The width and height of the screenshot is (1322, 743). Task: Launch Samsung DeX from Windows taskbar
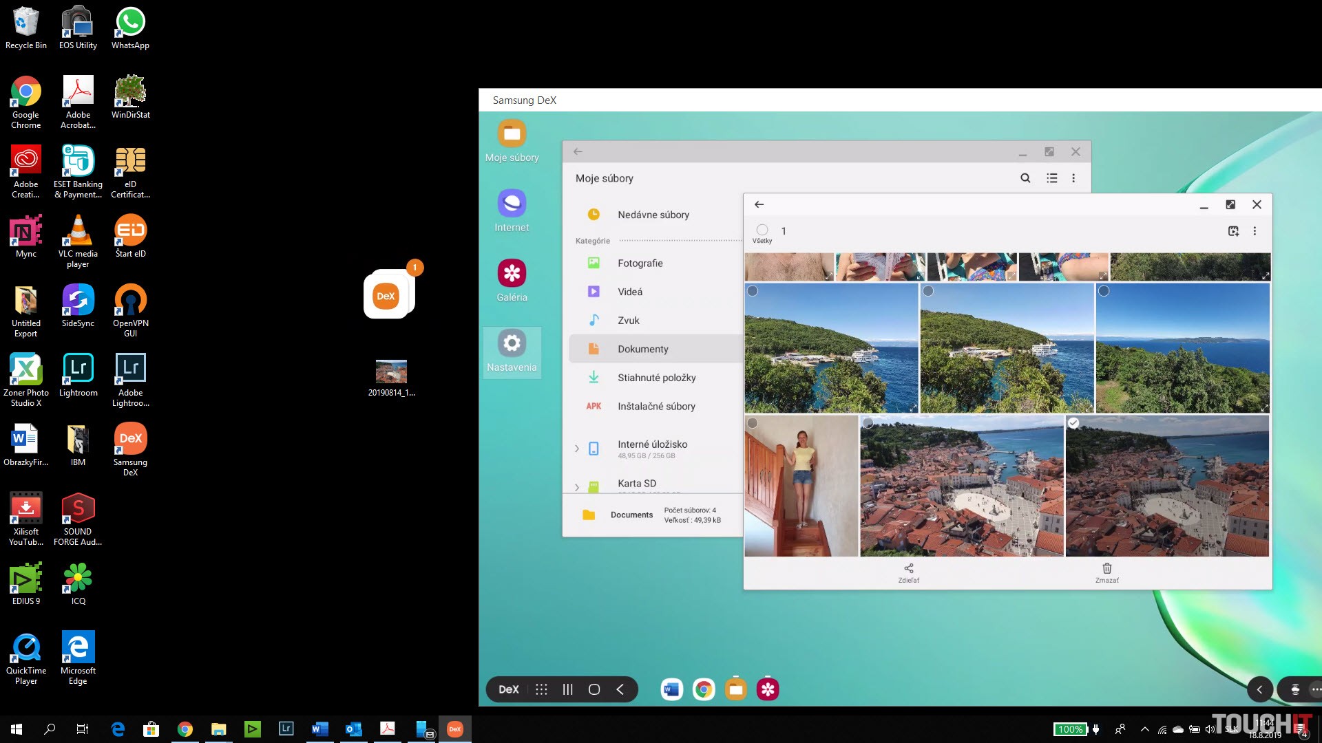454,729
